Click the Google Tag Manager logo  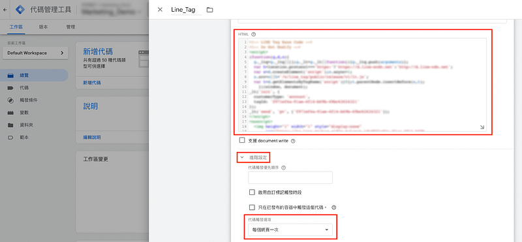[20, 10]
